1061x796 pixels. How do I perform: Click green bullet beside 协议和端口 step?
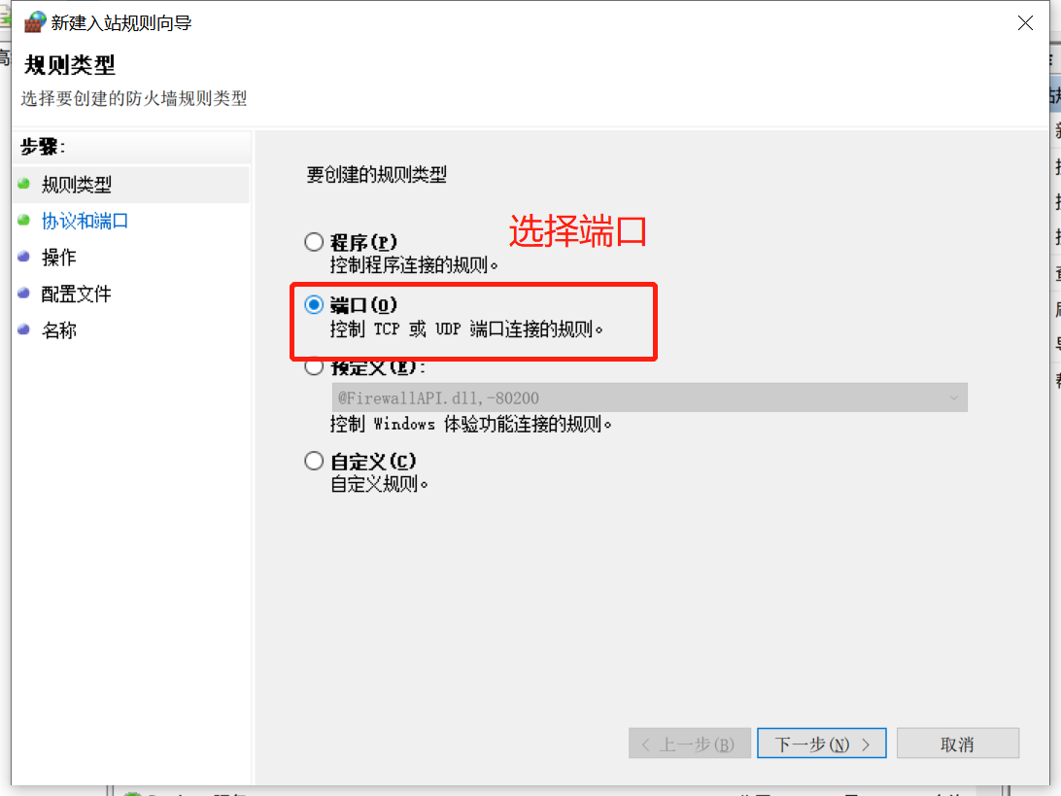23,220
